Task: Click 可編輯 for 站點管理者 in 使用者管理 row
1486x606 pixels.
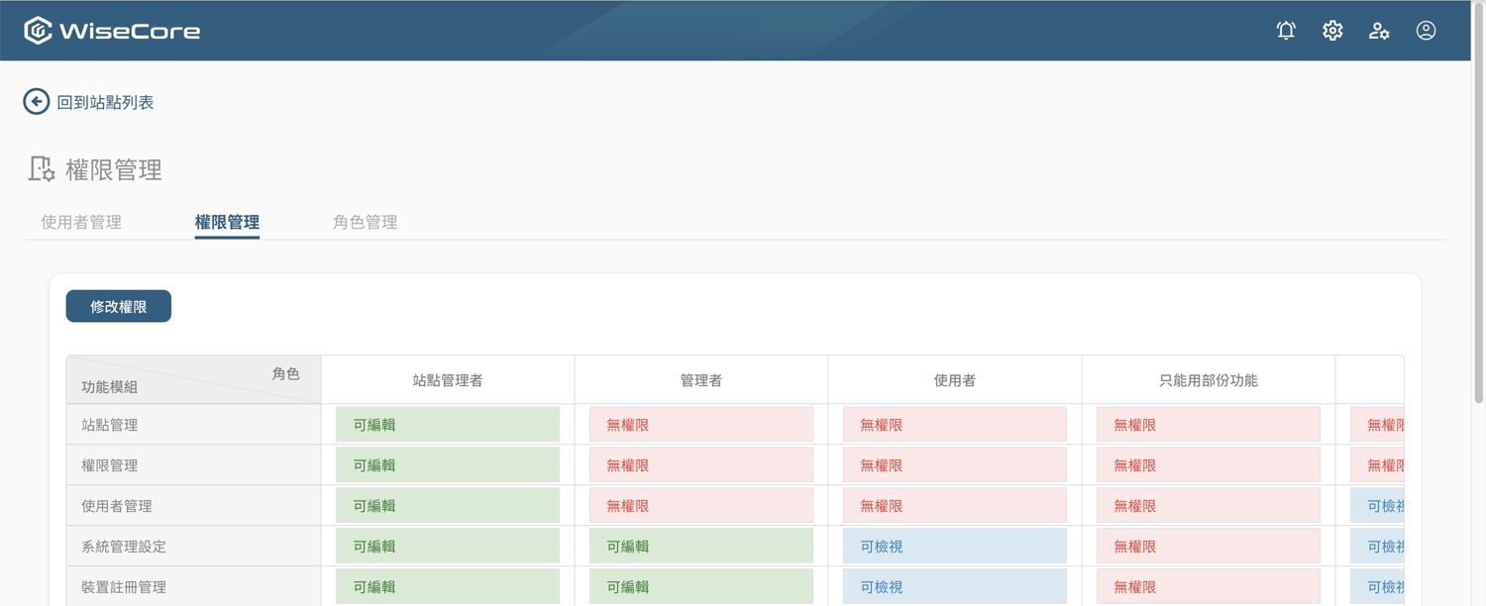Action: [448, 506]
